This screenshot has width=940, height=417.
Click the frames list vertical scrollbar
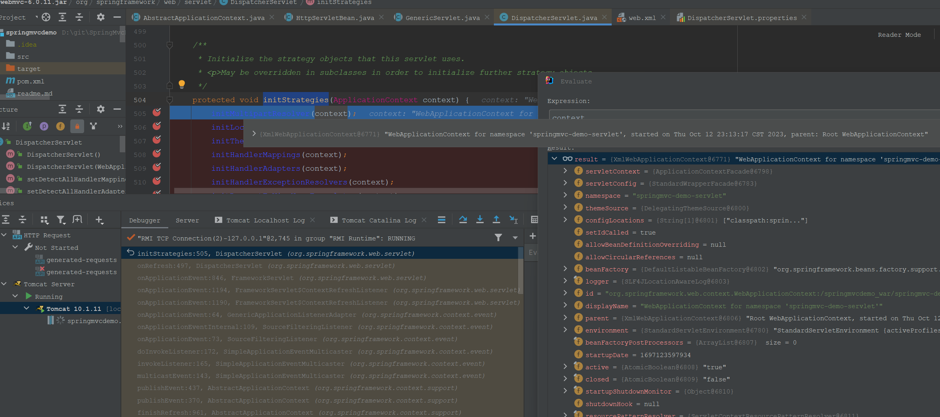(520, 270)
